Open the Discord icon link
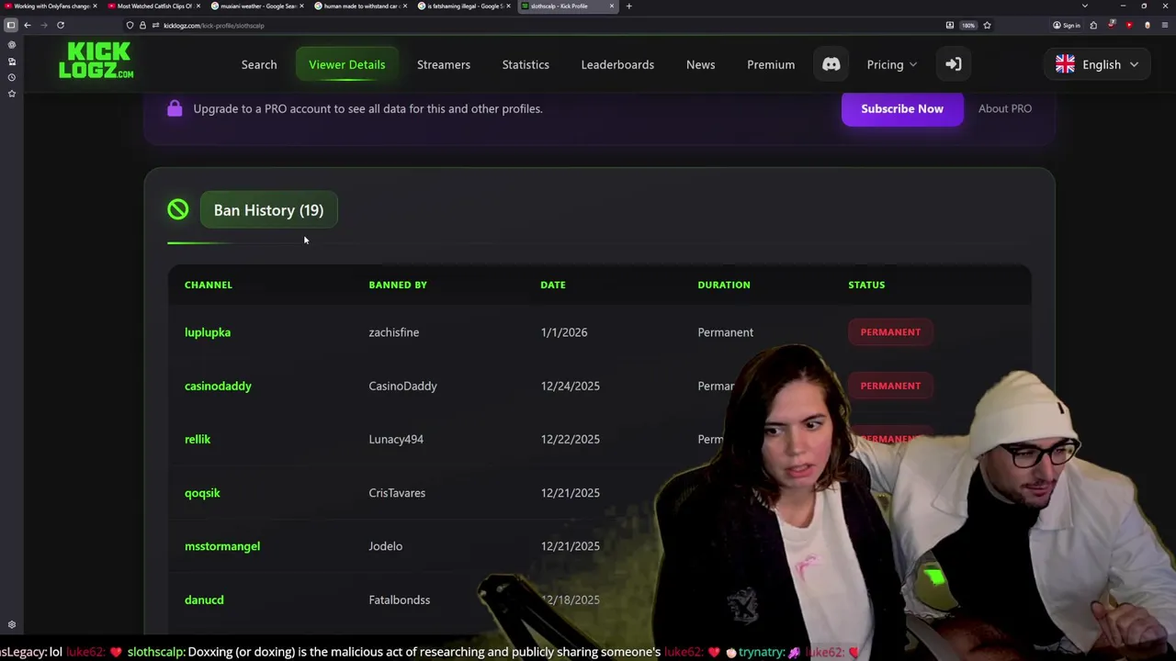 831,64
